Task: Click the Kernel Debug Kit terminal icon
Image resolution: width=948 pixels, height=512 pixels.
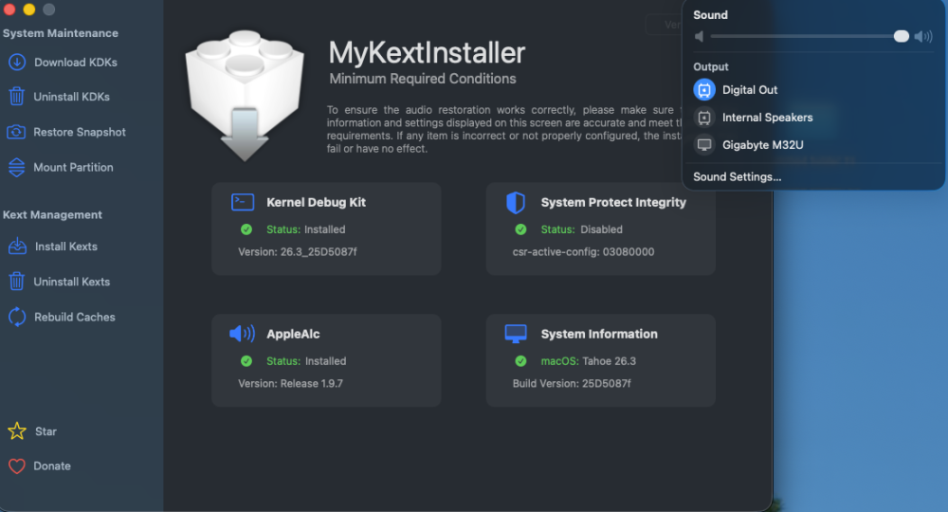Action: point(243,203)
